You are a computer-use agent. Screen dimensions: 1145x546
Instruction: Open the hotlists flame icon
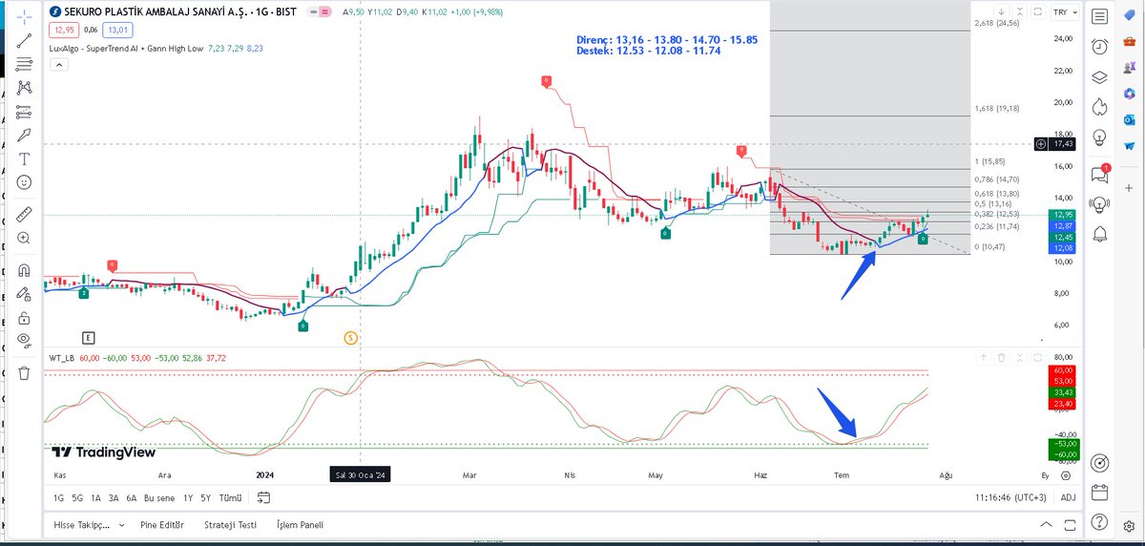[x=1100, y=109]
